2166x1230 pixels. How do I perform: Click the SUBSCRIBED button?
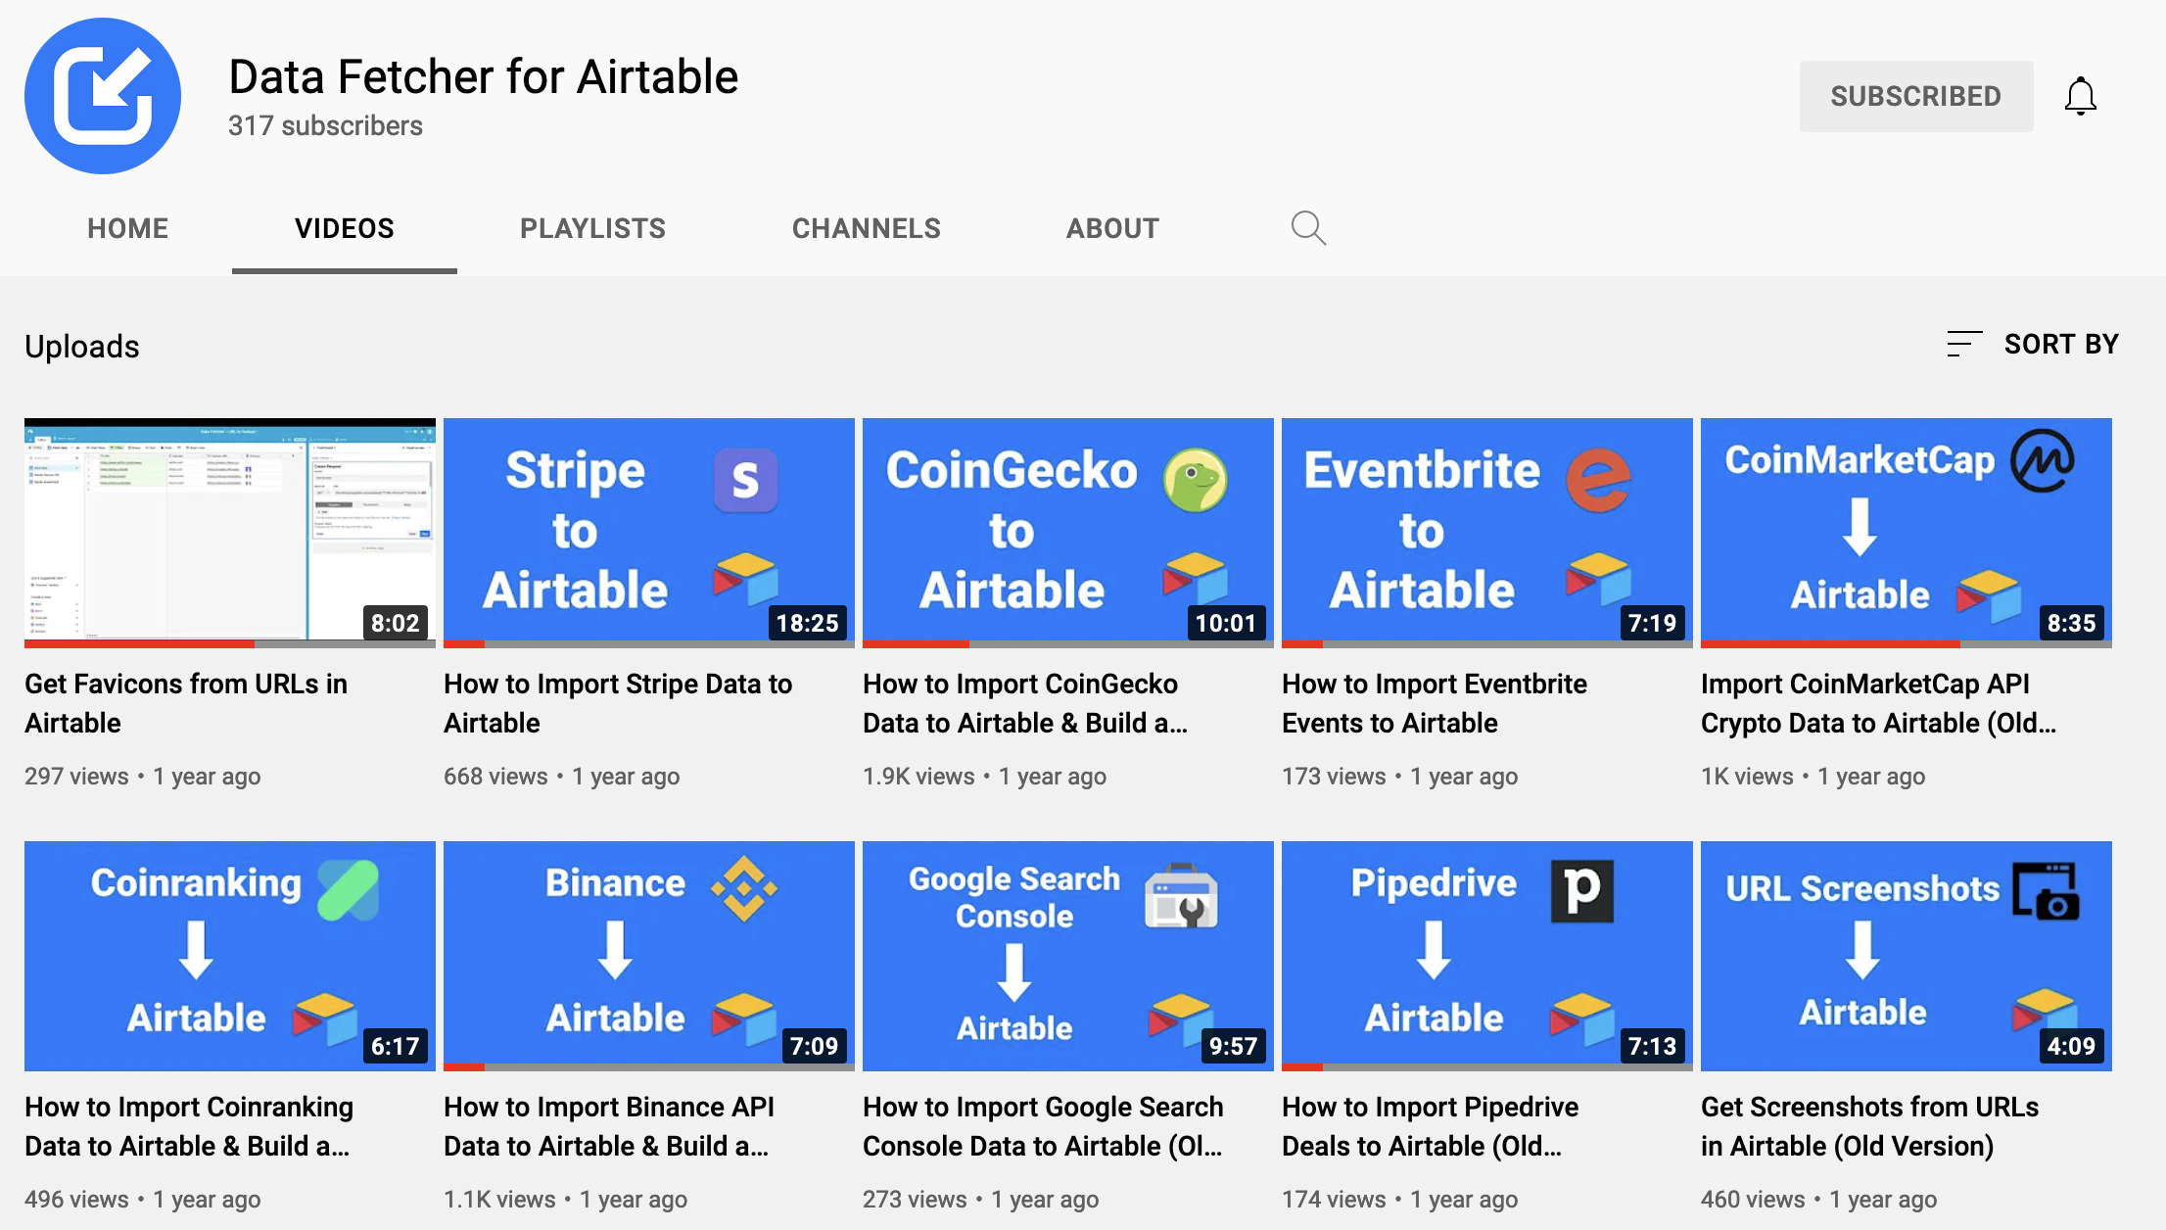[1916, 96]
